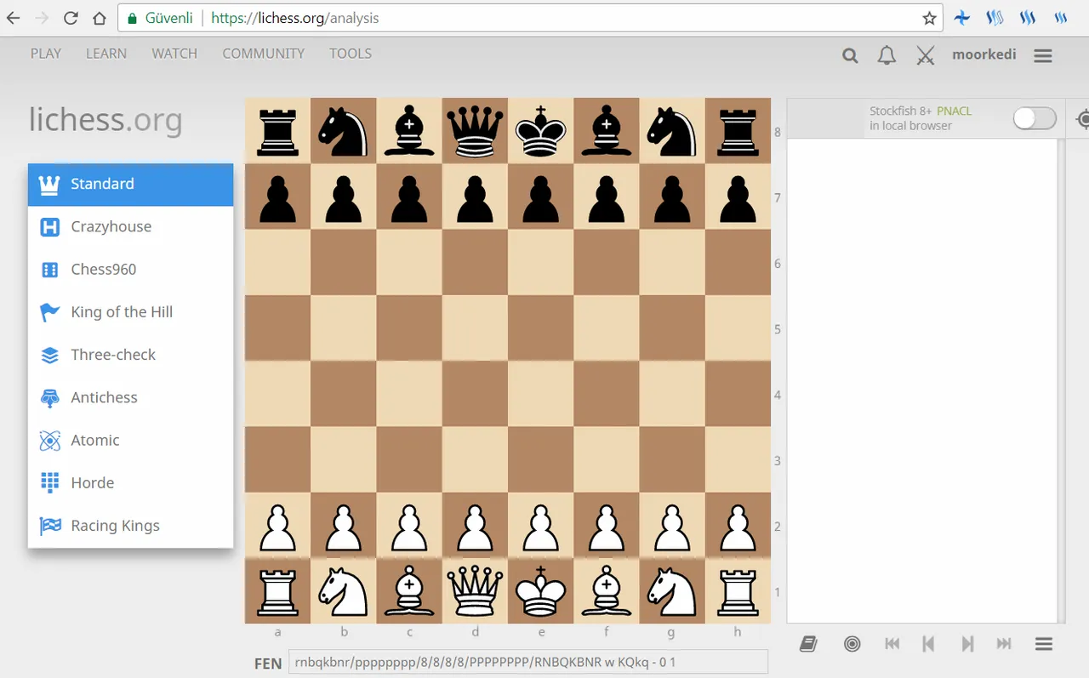Click the white queen on d1
Viewport: 1089px width, 678px height.
(x=476, y=591)
